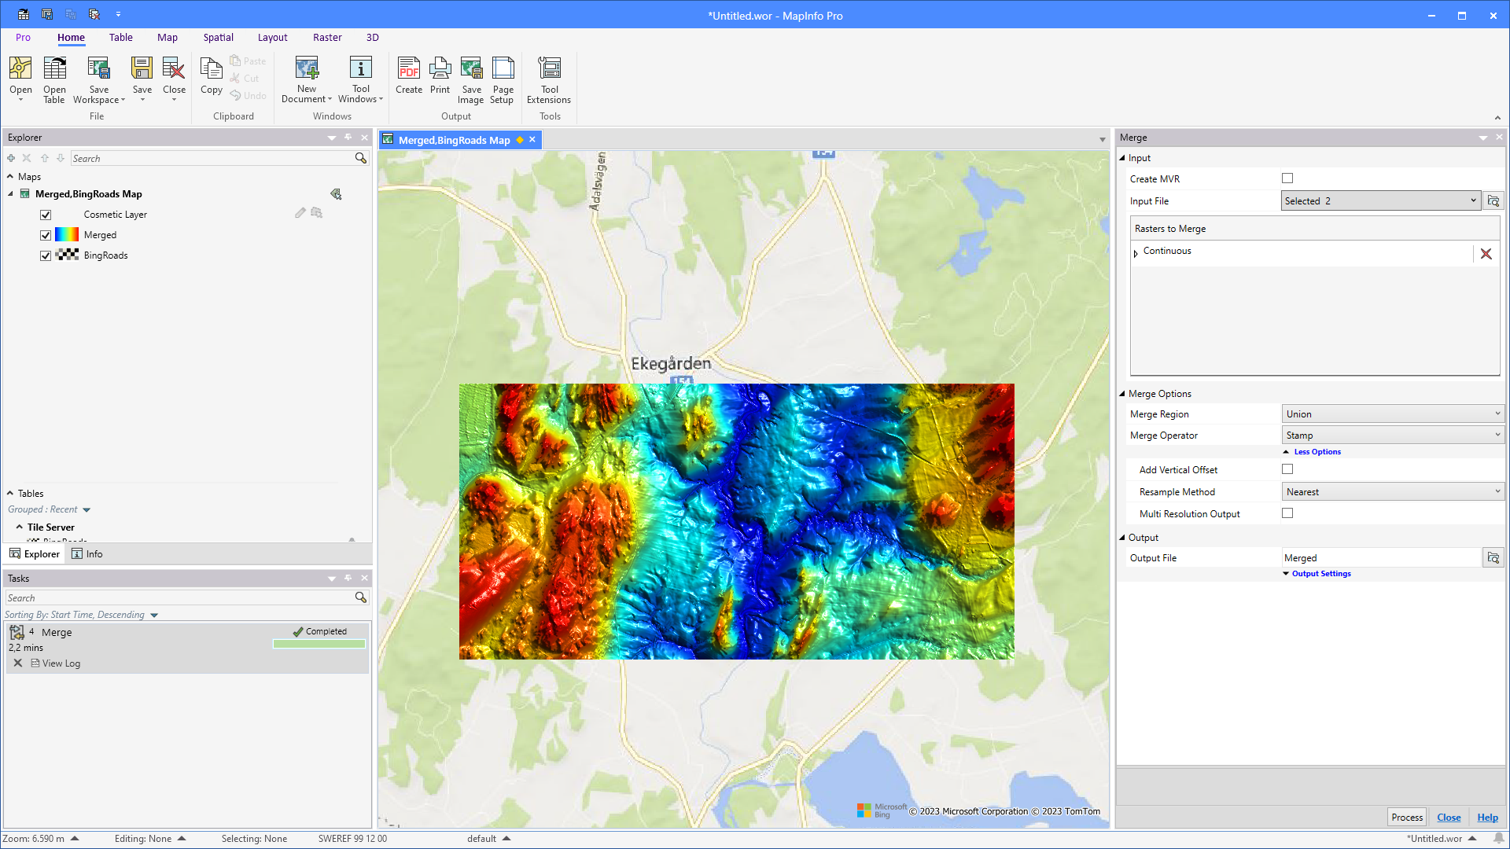Screen dimensions: 1510x849
Task: Open the Save Workspace tool
Action: coord(98,79)
